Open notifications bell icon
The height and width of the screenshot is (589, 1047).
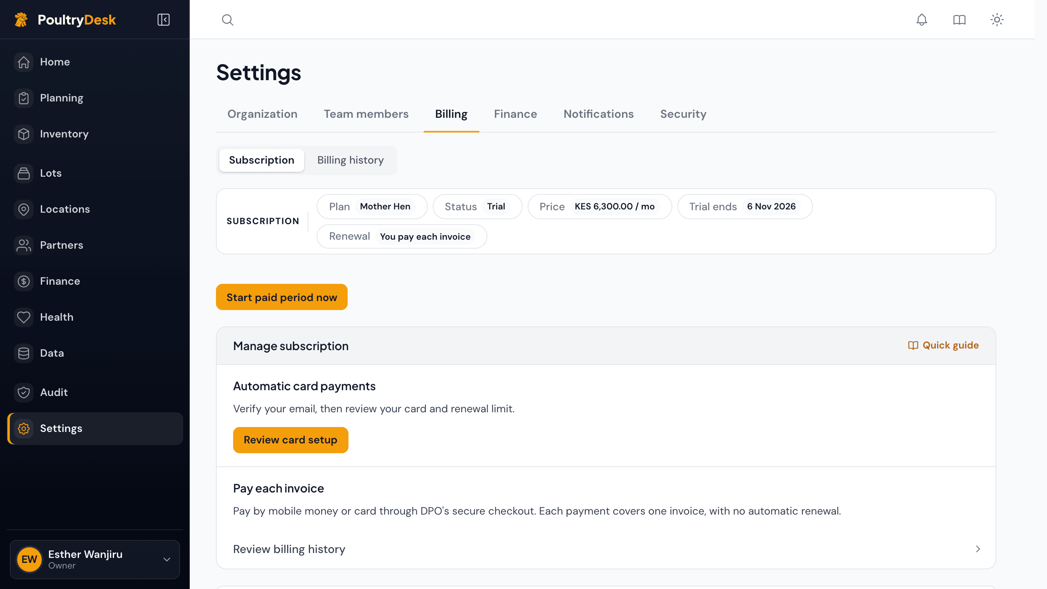coord(921,20)
